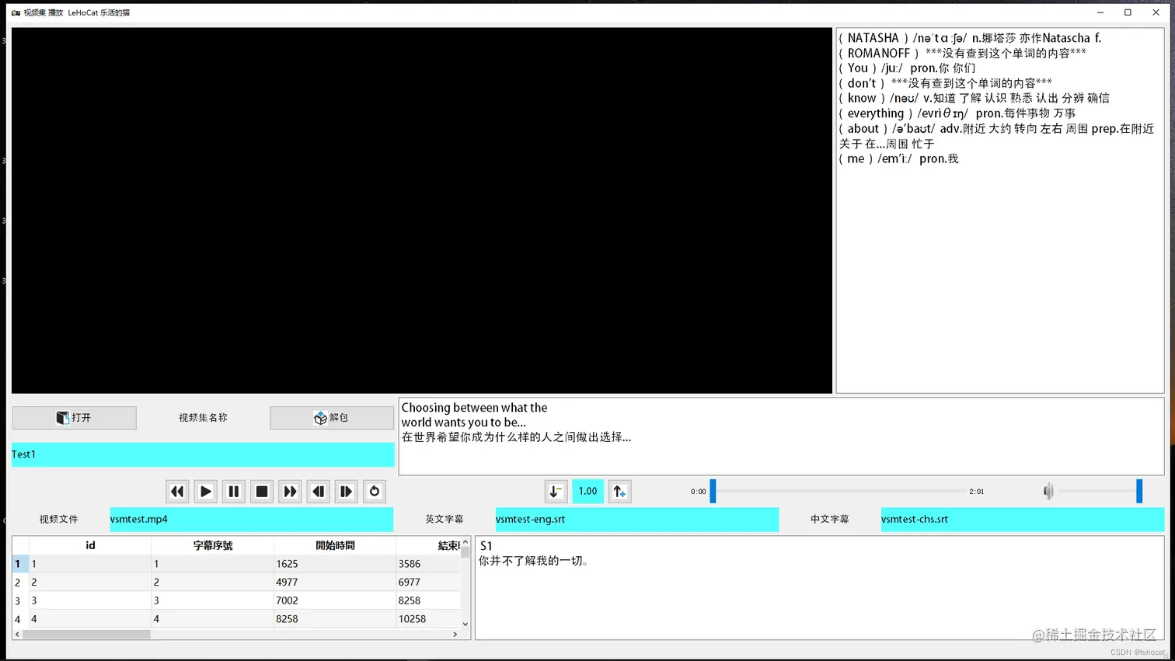Click the speaker volume icon

1048,491
